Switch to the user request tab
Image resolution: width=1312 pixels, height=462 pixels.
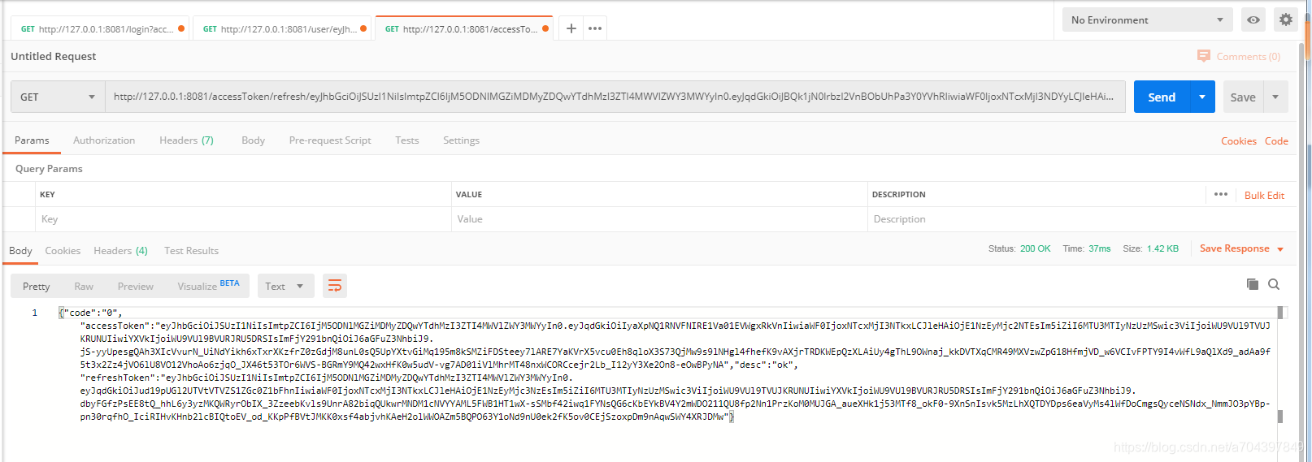[x=282, y=28]
